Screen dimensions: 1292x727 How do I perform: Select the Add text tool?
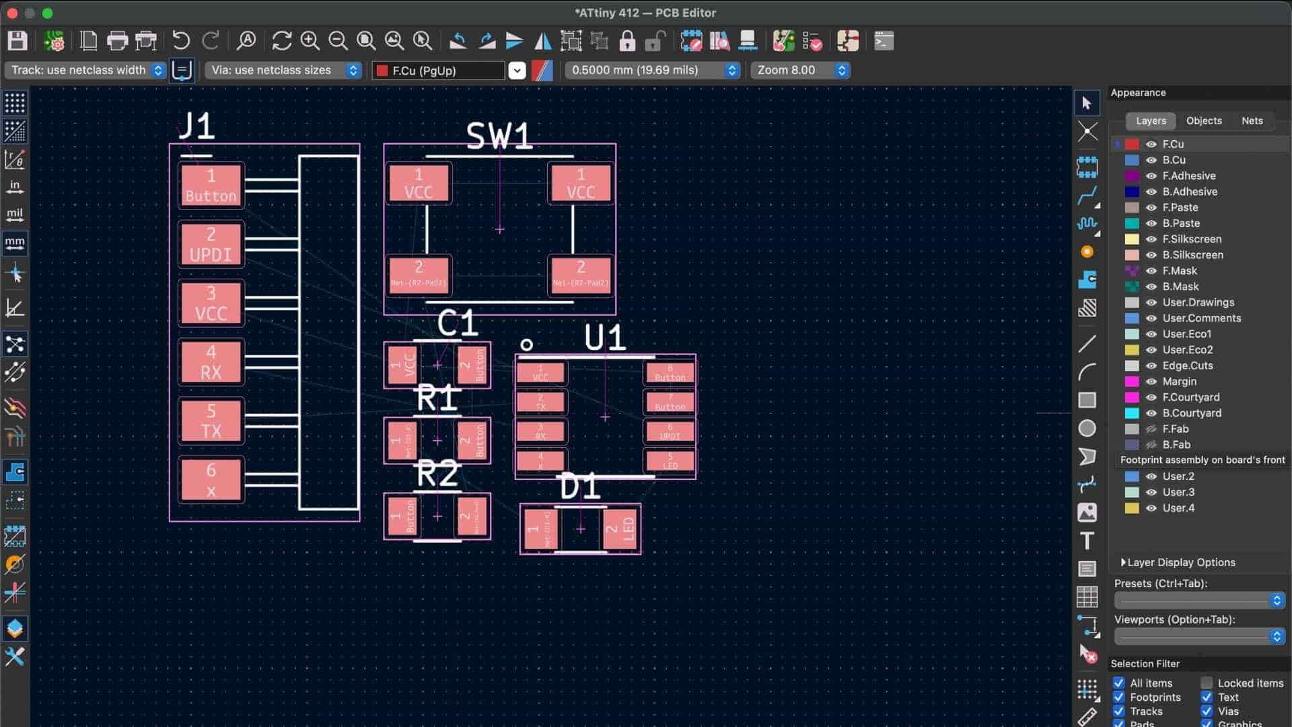[1087, 541]
